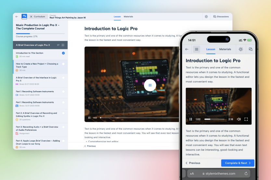Open Discussions in the desktop header
Image resolution: width=271 pixels, height=180 pixels.
(221, 17)
